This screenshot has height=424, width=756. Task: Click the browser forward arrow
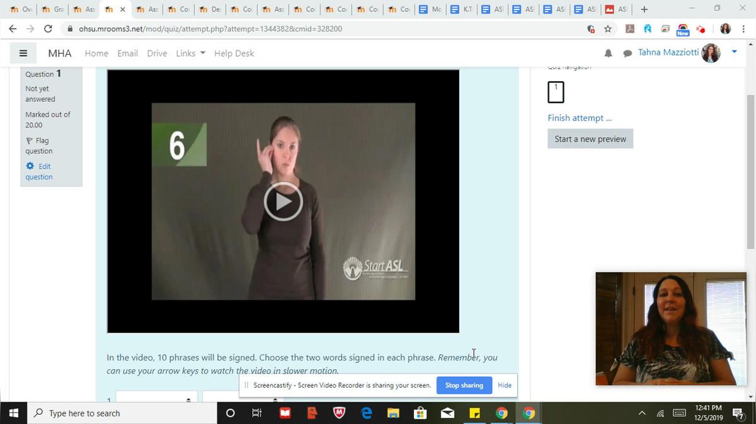click(x=30, y=28)
